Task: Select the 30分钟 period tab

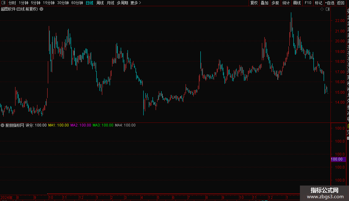Action: 63,3
